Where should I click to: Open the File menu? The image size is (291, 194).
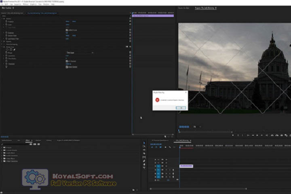coord(2,4)
